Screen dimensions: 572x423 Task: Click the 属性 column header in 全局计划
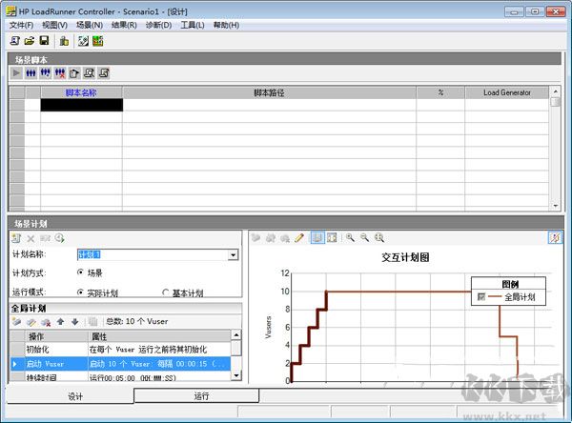160,336
